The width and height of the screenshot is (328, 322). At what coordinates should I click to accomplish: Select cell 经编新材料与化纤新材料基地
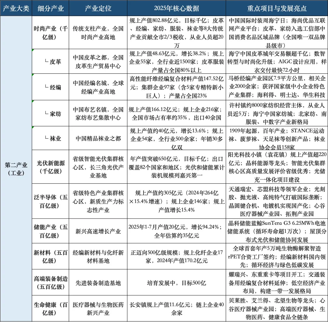tap(98, 256)
